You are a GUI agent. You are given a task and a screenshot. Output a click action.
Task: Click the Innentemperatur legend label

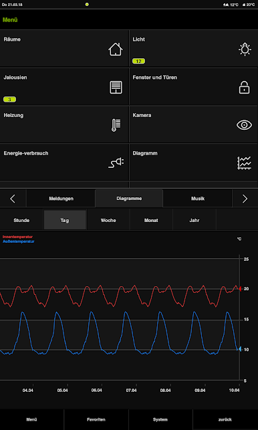click(17, 237)
